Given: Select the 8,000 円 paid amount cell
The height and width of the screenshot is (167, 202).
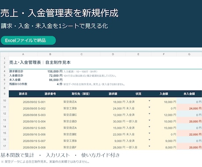Looking at the screenshot, I should pos(171,147).
